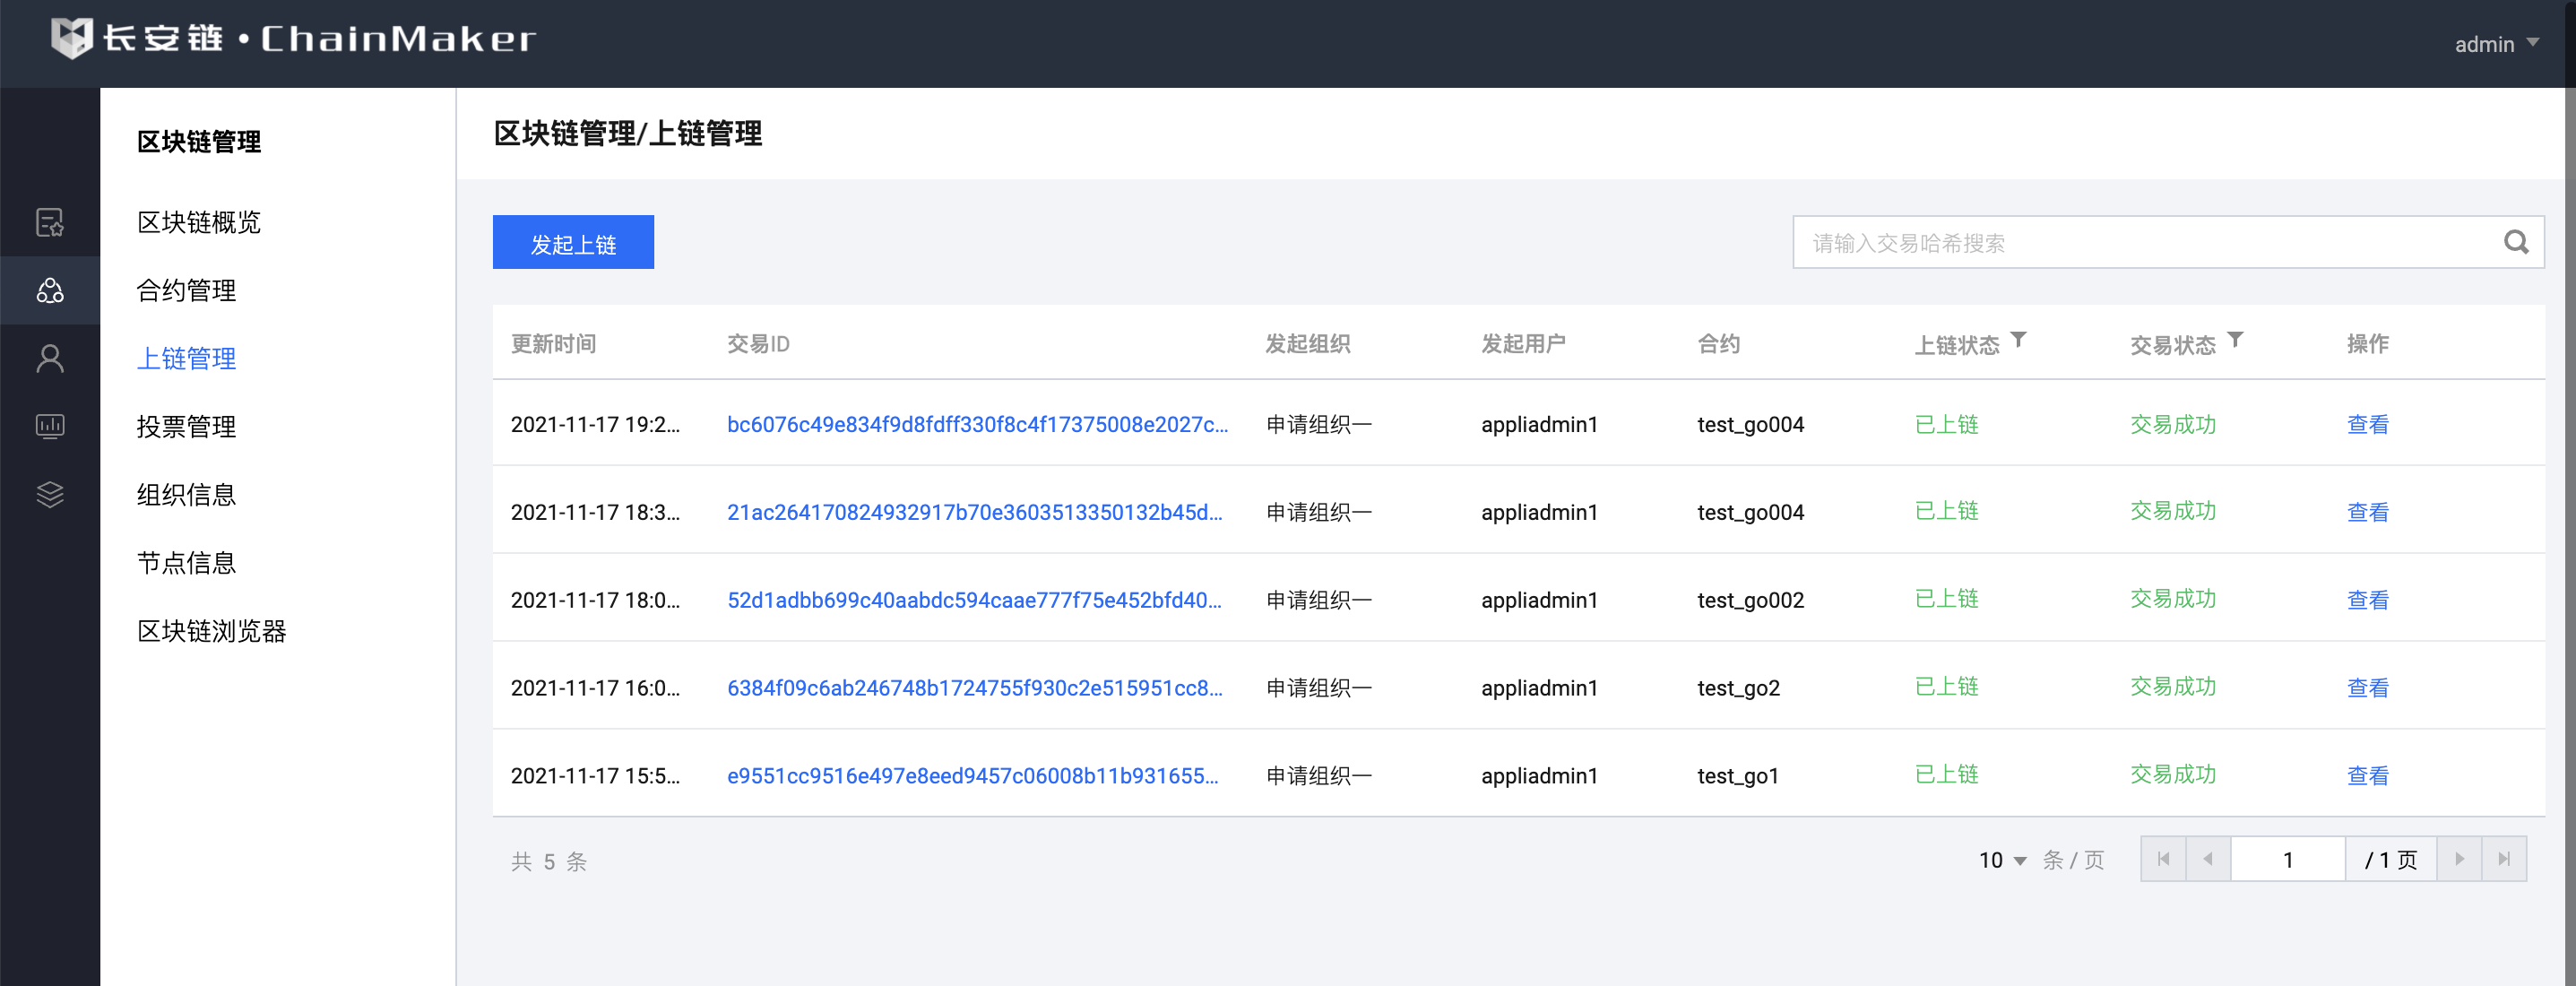The height and width of the screenshot is (986, 2576).
Task: Focus the transaction hash search field
Action: 2140,243
